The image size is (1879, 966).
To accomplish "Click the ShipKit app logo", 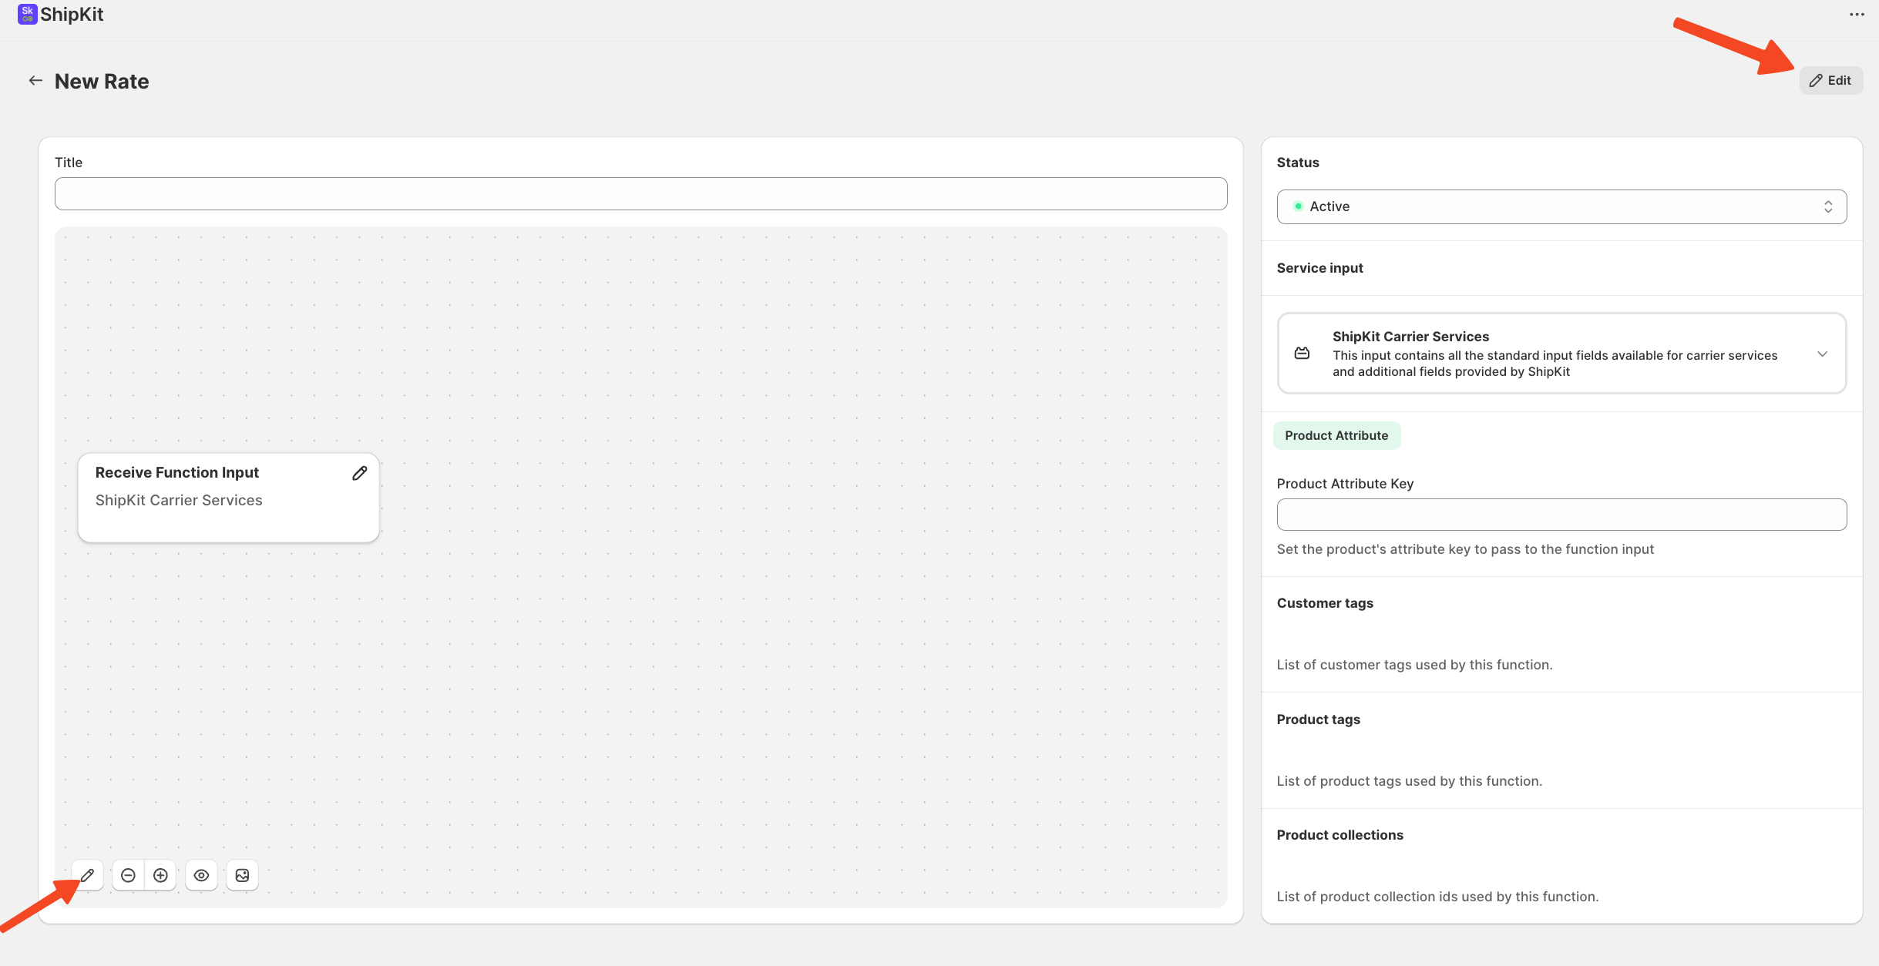I will [x=28, y=14].
